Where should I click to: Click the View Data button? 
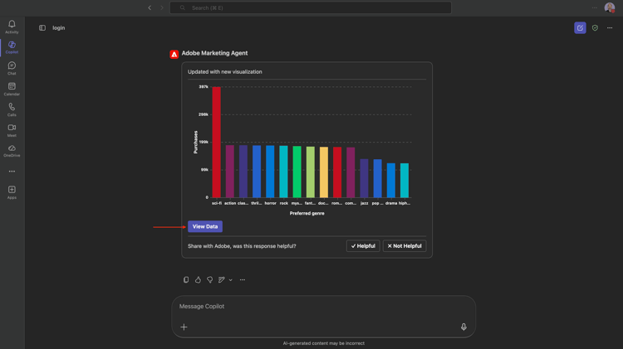coord(205,226)
